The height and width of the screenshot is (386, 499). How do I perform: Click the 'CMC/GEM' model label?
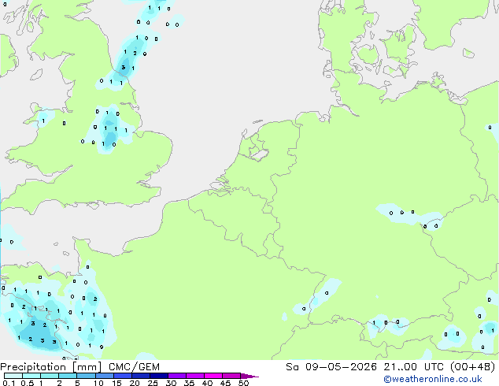point(134,367)
